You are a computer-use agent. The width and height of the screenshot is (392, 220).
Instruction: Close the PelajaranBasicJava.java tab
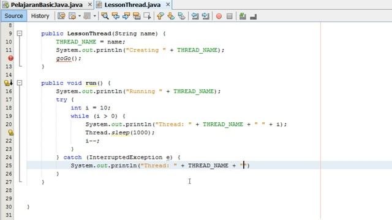(x=90, y=4)
